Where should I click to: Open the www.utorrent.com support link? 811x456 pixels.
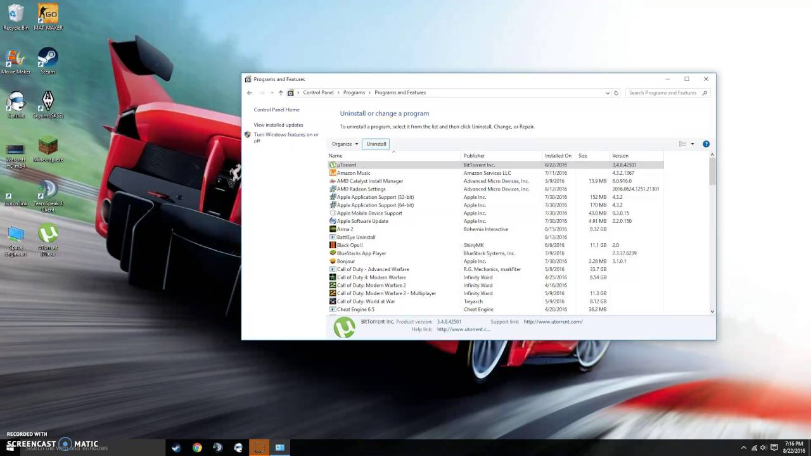coord(552,322)
